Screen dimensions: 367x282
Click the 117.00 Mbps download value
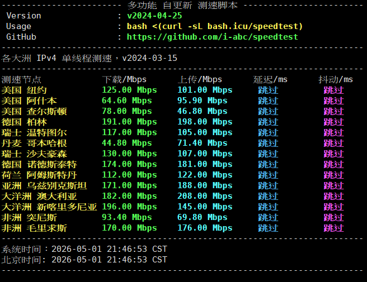point(129,132)
